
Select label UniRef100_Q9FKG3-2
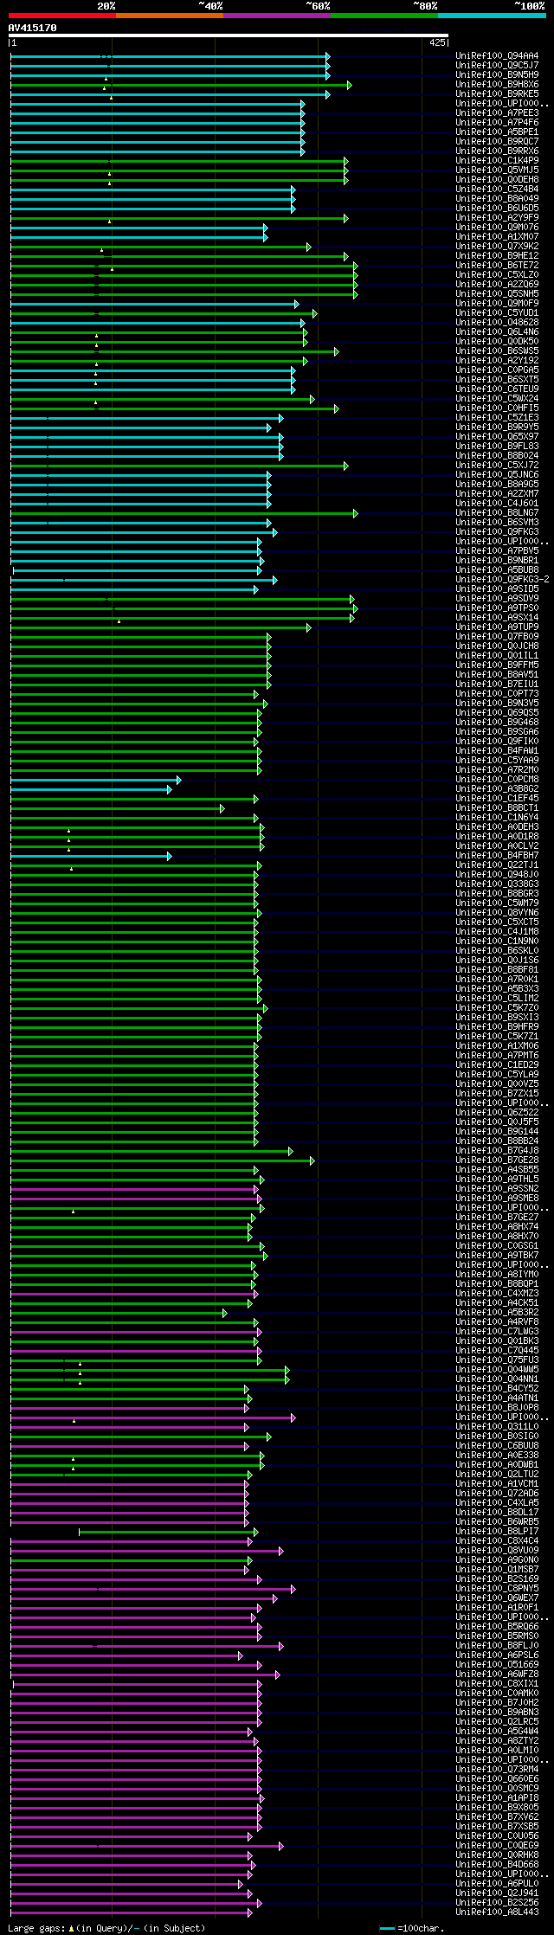click(x=502, y=580)
